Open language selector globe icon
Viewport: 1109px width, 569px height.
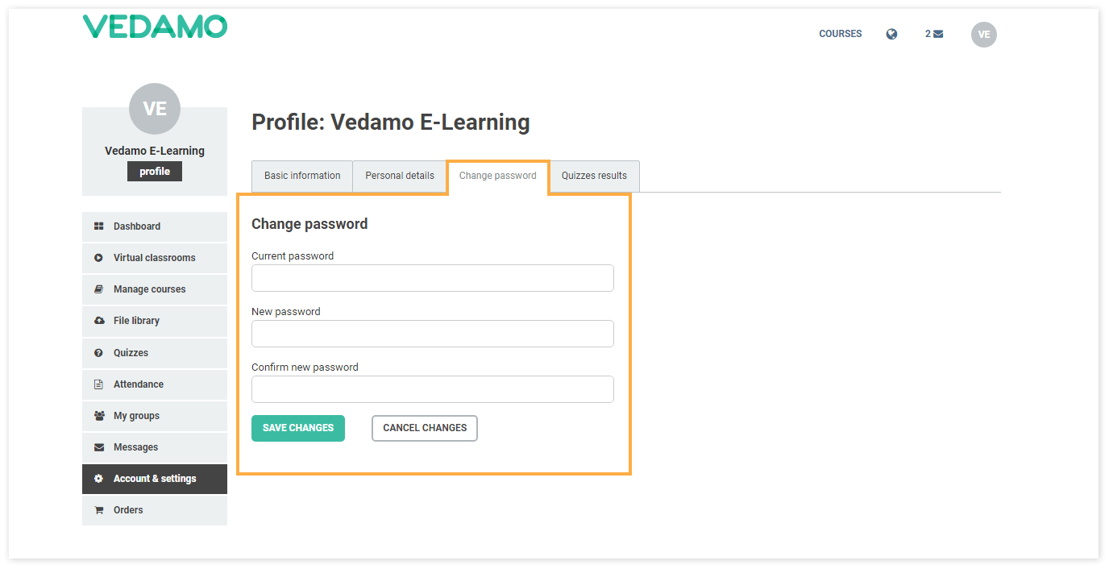click(x=891, y=34)
